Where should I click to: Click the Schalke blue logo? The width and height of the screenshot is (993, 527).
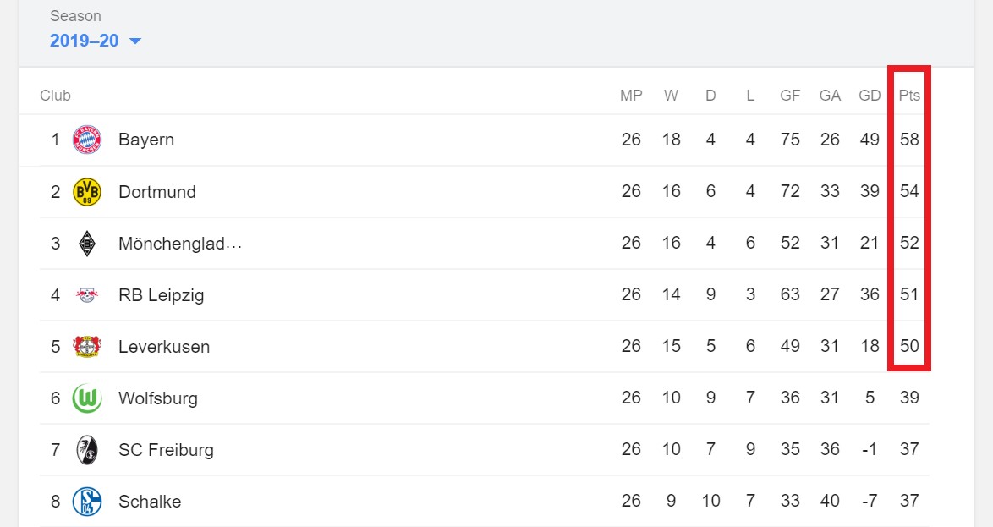pos(87,502)
